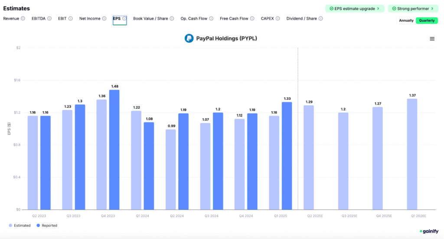Click the PayPal Holdings (PYPL) chart title
The height and width of the screenshot is (239, 444).
point(226,39)
